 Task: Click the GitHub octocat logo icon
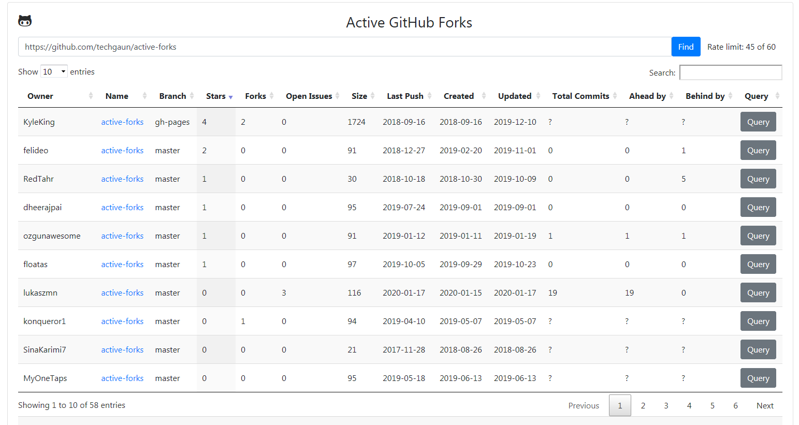(x=25, y=21)
